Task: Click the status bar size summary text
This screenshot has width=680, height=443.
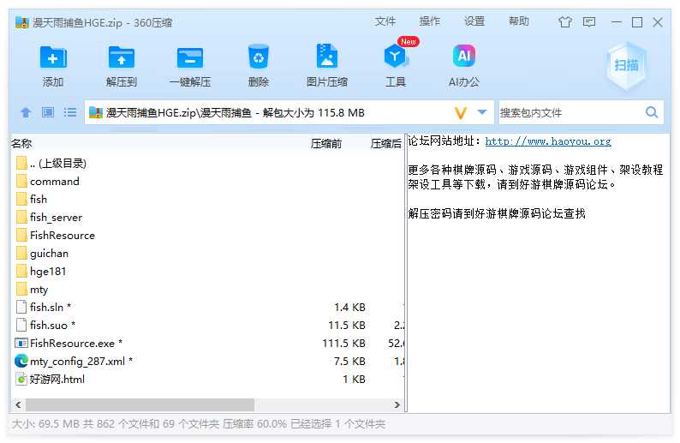Action: pos(198,424)
